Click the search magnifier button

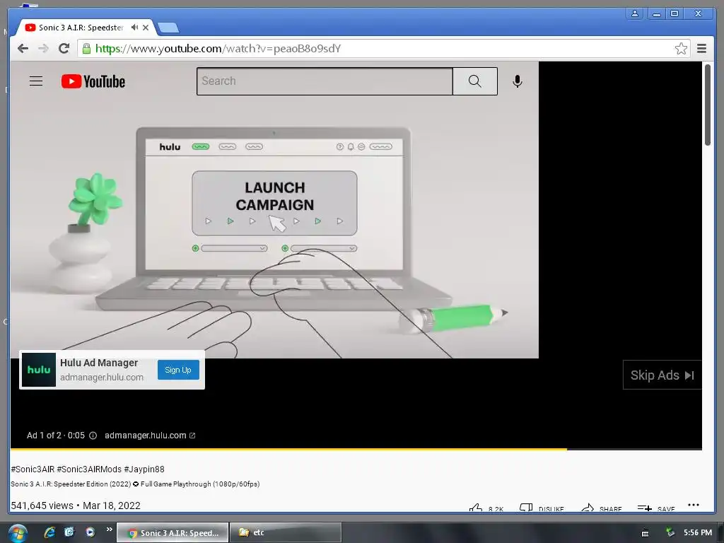[x=474, y=81]
